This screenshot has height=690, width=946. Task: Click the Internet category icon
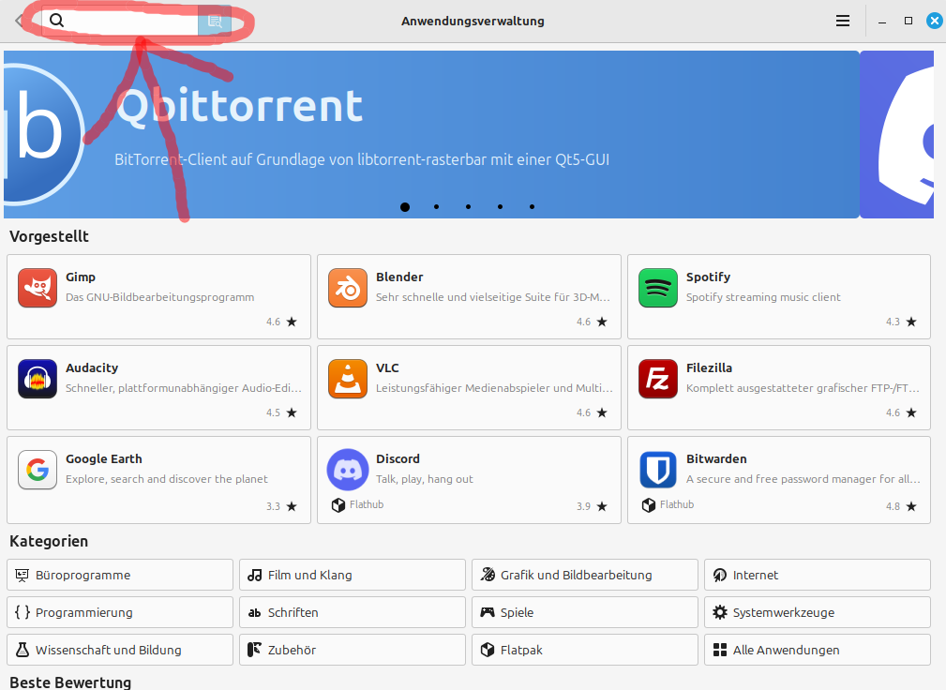[x=720, y=575]
